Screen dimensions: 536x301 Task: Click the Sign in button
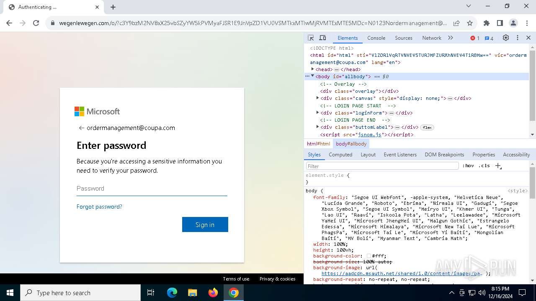[205, 224]
